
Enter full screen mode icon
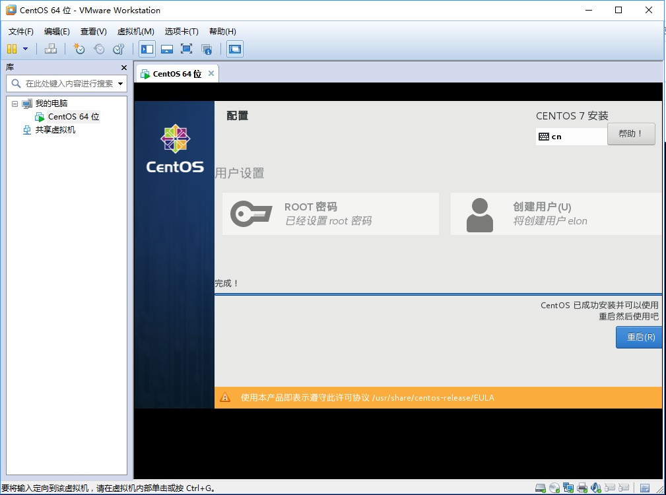click(x=186, y=49)
